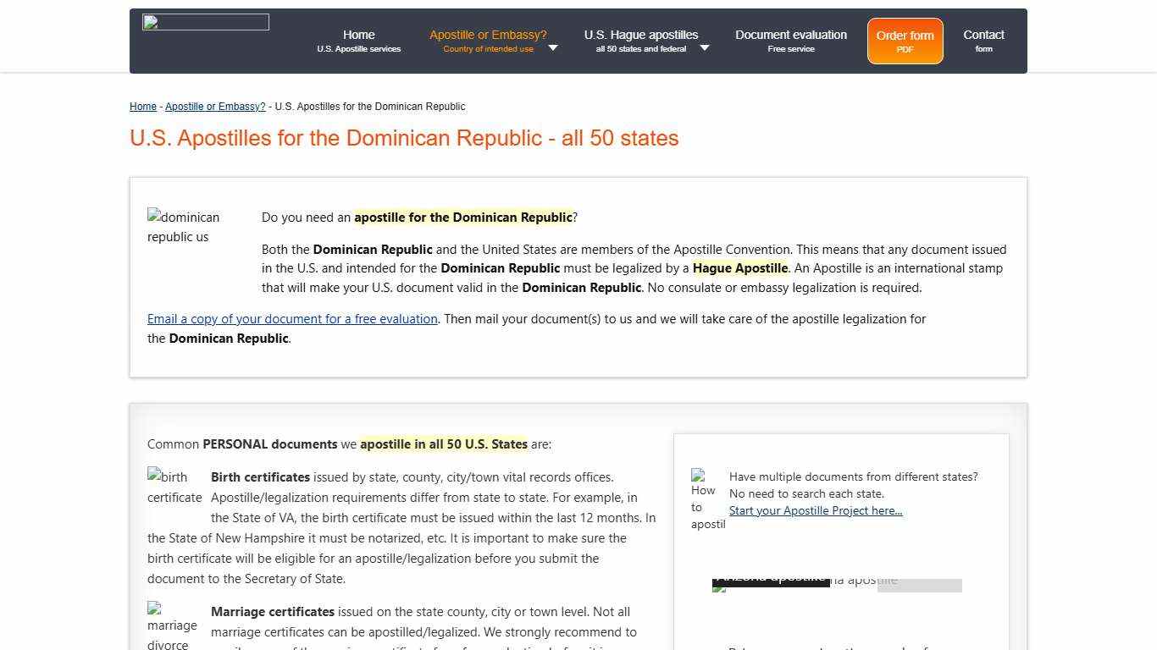
Task: Click 'Start your Apostille Project here' link
Action: [815, 510]
